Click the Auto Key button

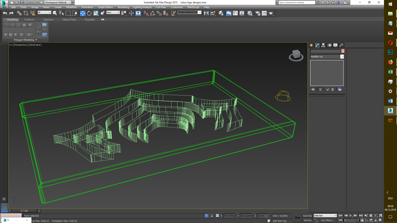pyautogui.click(x=307, y=216)
